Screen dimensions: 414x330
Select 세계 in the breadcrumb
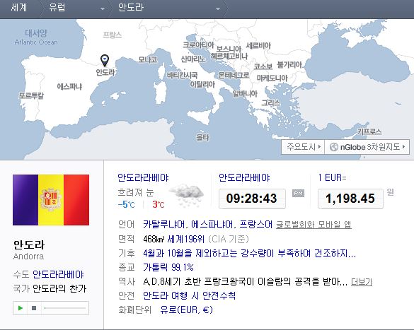[18, 7]
